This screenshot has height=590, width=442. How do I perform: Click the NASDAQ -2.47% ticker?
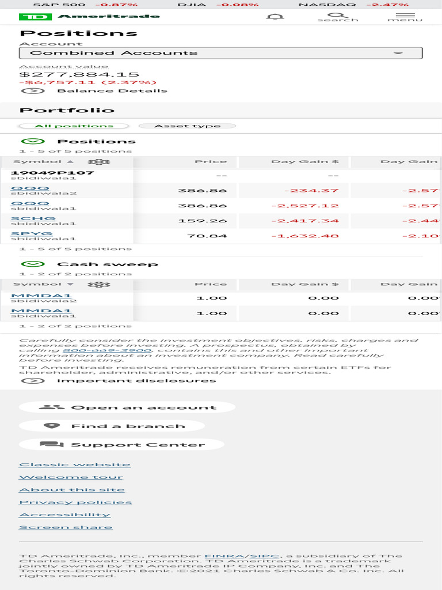click(x=353, y=5)
